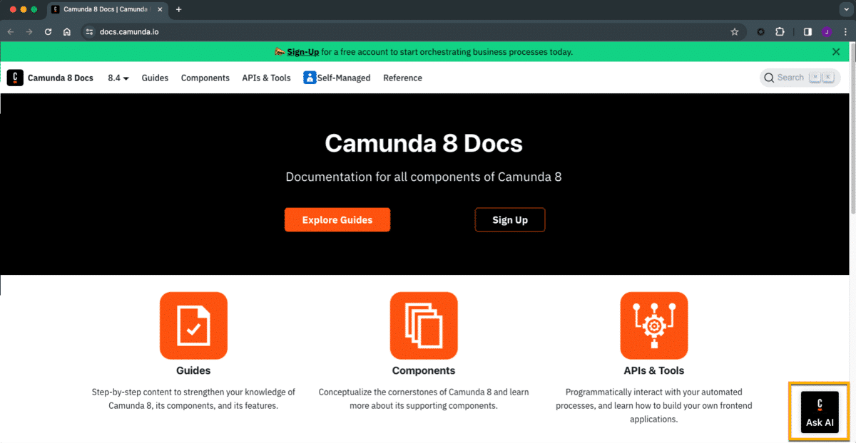Screen dimensions: 856x443
Task: Open the browser extensions puzzle icon
Action: [780, 31]
